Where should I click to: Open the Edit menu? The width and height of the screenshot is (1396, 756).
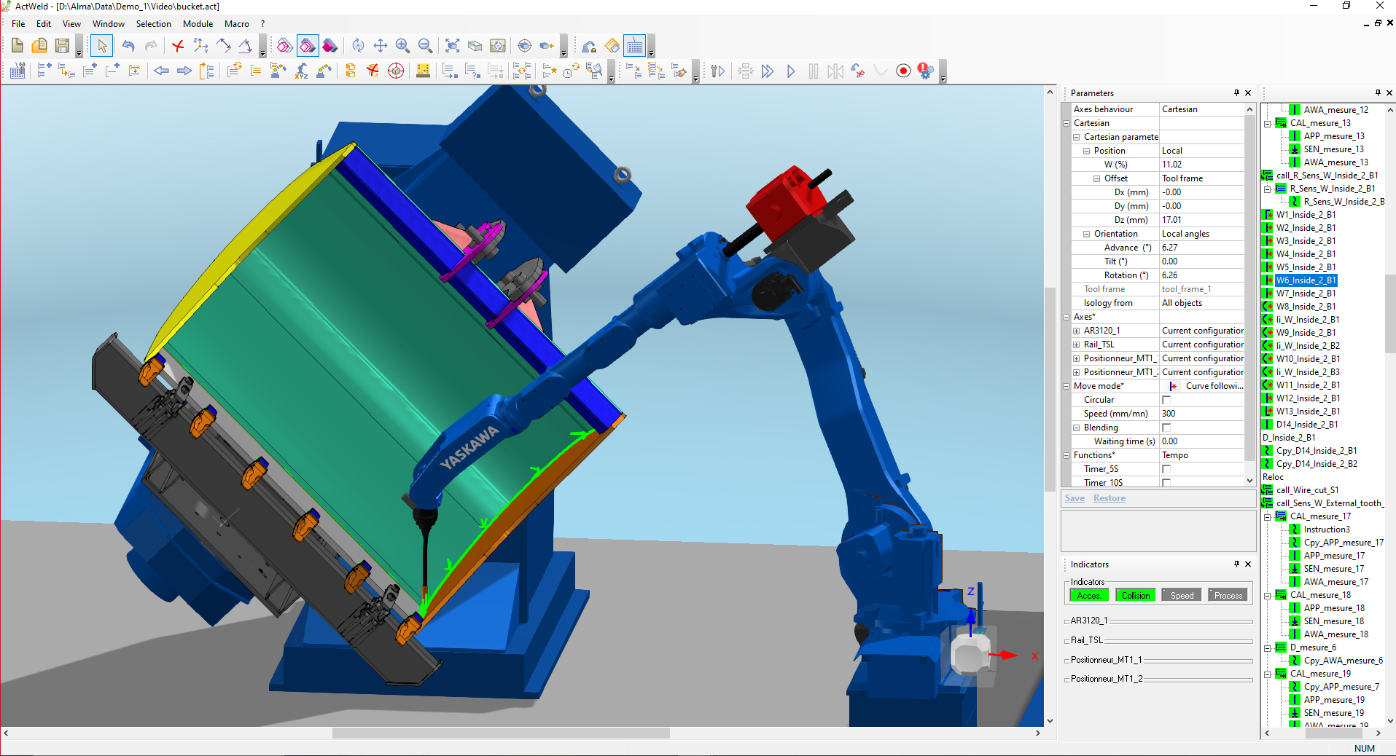(44, 23)
